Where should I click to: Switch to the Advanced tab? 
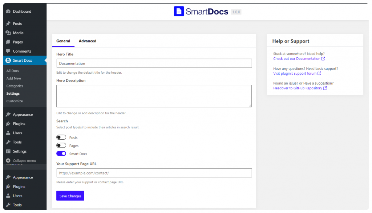88,41
